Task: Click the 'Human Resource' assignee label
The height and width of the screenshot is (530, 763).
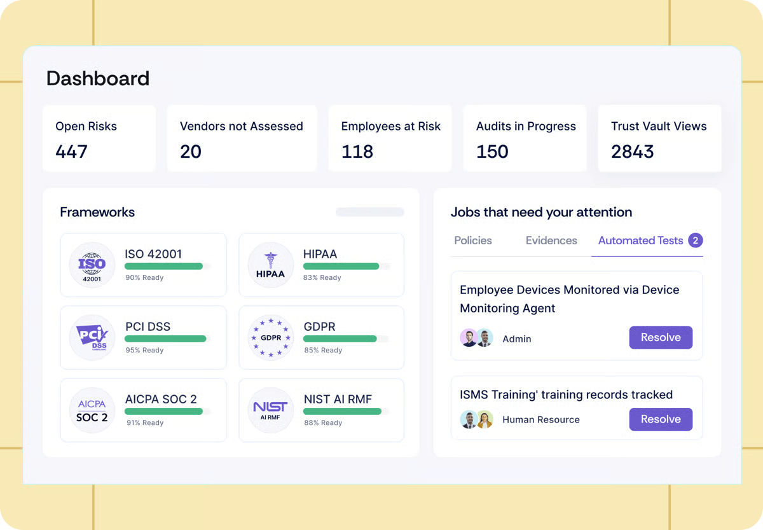Action: 541,420
